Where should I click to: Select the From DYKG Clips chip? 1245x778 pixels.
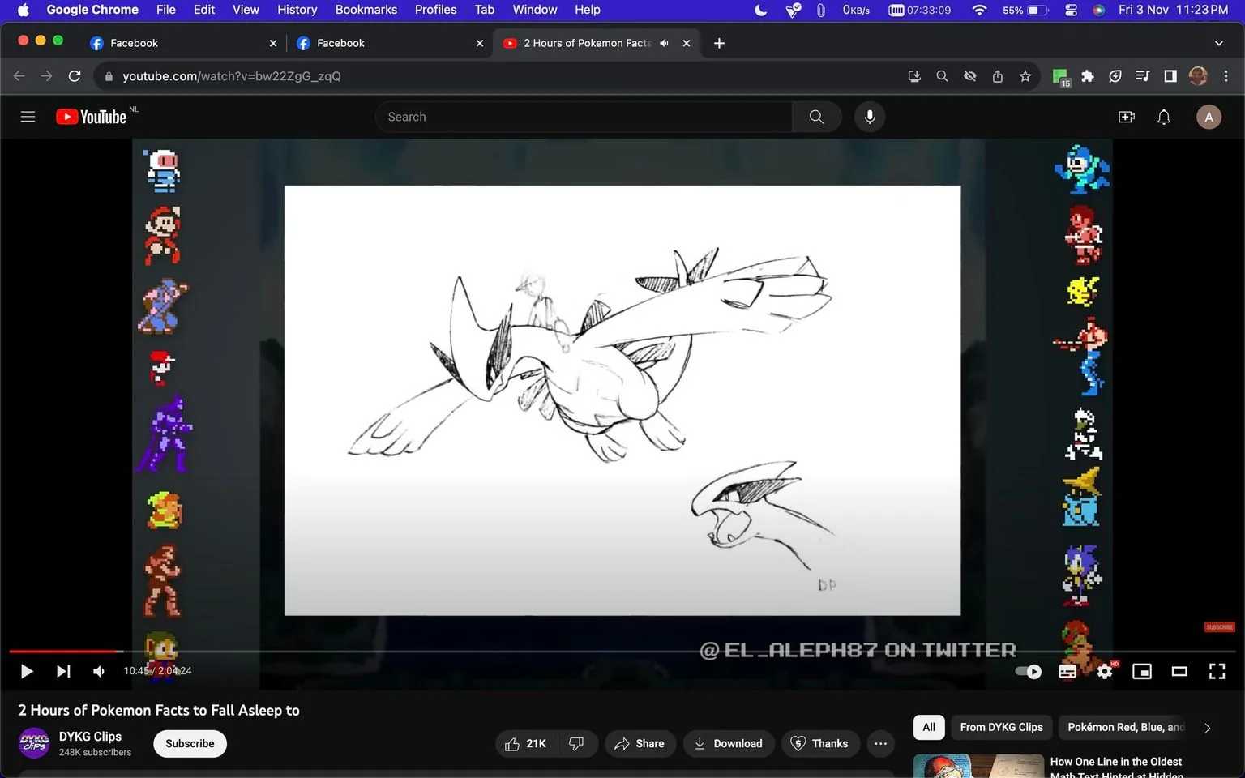tap(1001, 727)
